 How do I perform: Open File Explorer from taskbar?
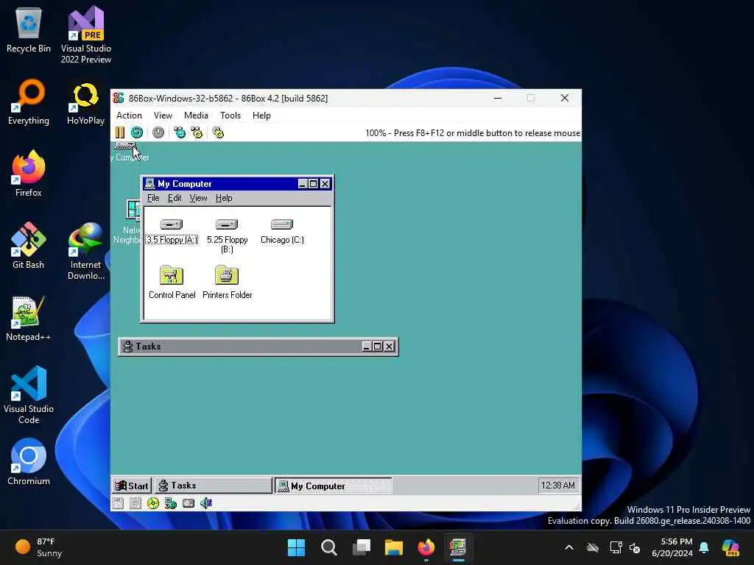pyautogui.click(x=393, y=547)
